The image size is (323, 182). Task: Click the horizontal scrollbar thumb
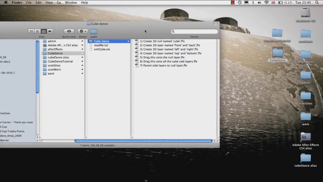[x=143, y=141]
